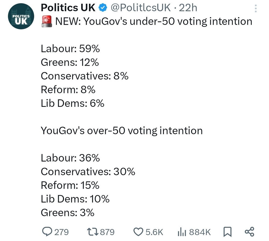This screenshot has height=241, width=269.
Task: Click the 'Labour: 59%' text line
Action: (x=70, y=49)
